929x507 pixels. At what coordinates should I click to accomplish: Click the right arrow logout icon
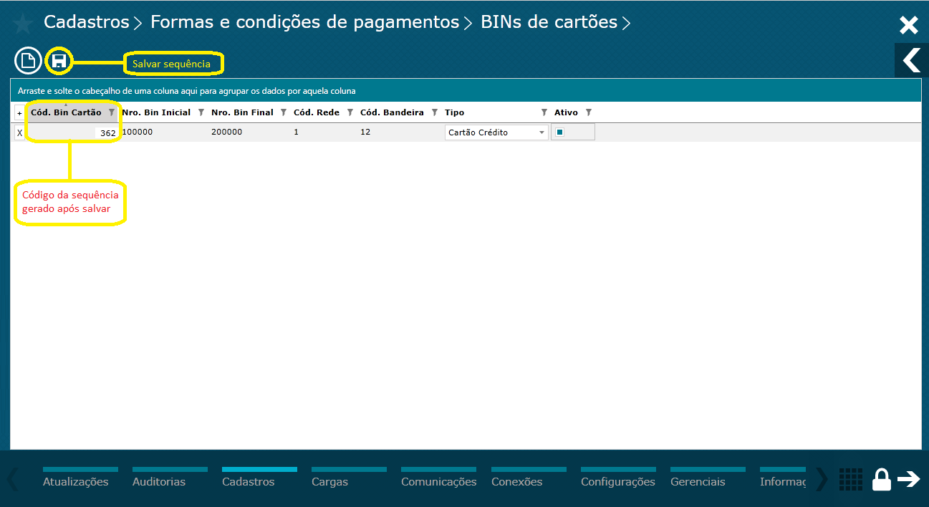pyautogui.click(x=909, y=479)
